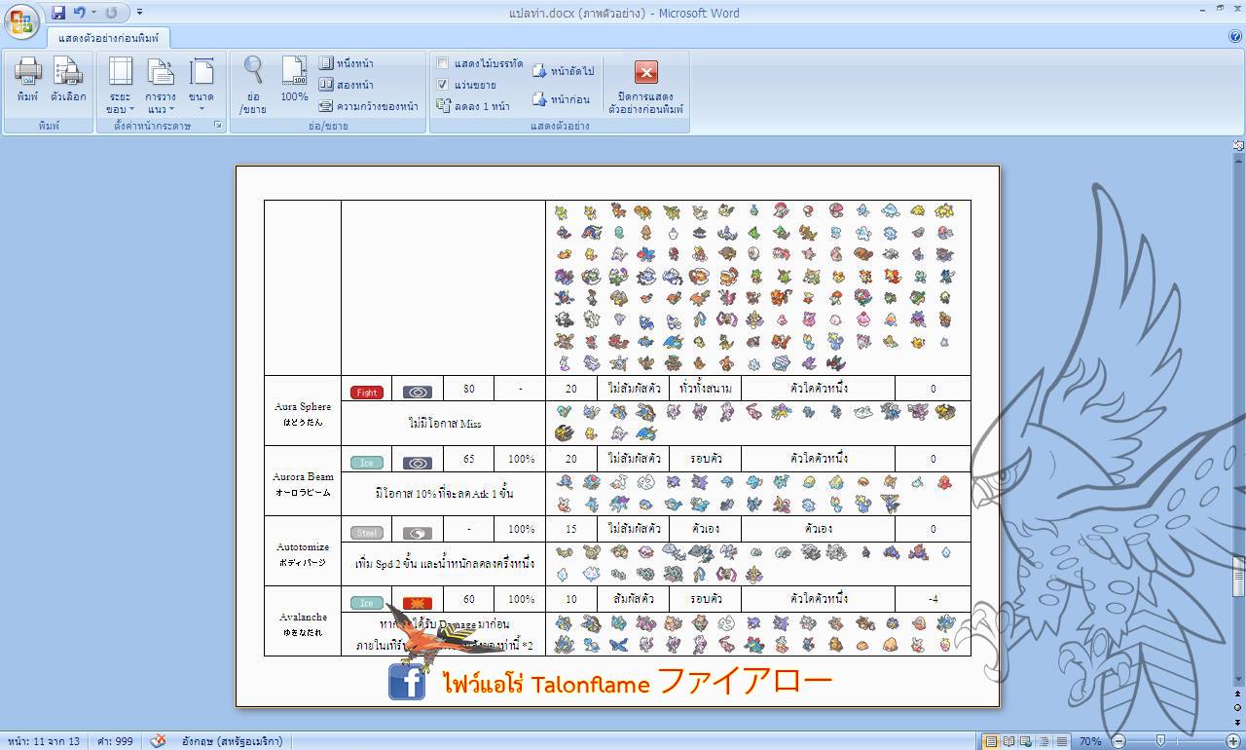Viewport: 1246px width, 750px height.
Task: Go to Next Page (หน้าถัดไป)
Action: tap(563, 71)
